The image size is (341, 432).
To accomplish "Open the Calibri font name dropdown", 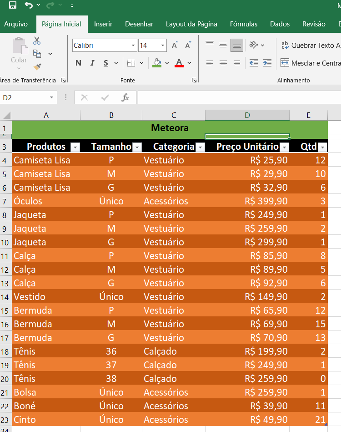I will coord(133,46).
